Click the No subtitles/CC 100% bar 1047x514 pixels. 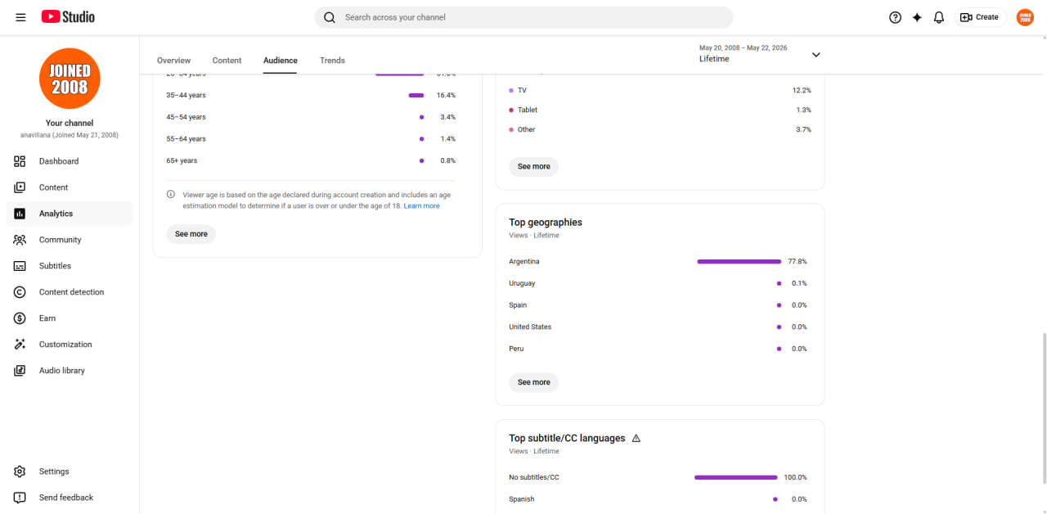tap(736, 477)
